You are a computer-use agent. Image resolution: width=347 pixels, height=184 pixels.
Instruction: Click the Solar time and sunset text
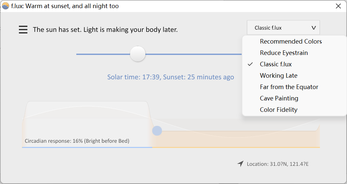[x=171, y=77]
